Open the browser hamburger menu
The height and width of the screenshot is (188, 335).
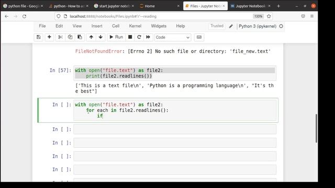pos(312,16)
